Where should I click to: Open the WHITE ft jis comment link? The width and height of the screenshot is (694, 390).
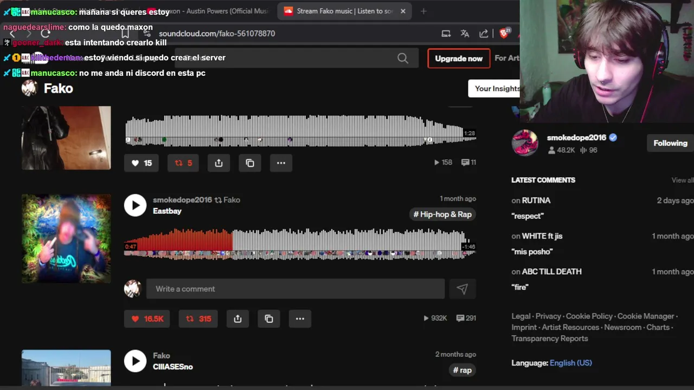[x=542, y=236]
